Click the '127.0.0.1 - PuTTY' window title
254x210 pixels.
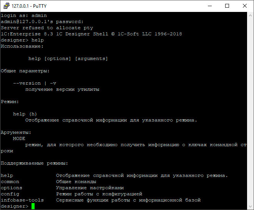(x=29, y=6)
